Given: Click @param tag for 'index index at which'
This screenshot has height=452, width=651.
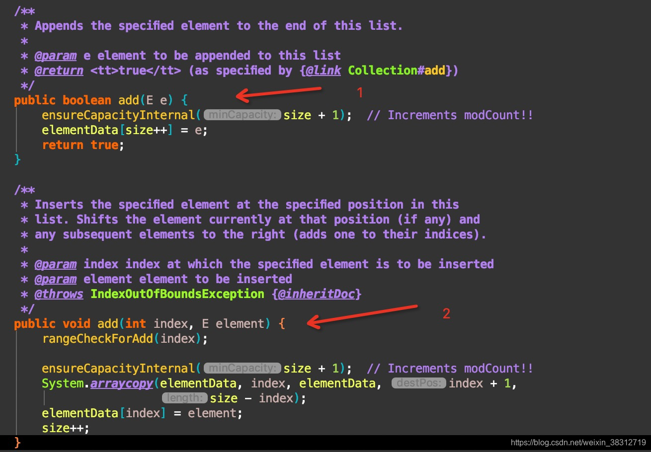Looking at the screenshot, I should (x=55, y=264).
